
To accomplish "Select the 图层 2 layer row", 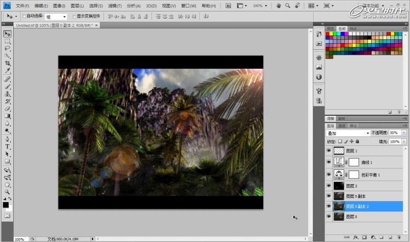I will tap(363, 186).
